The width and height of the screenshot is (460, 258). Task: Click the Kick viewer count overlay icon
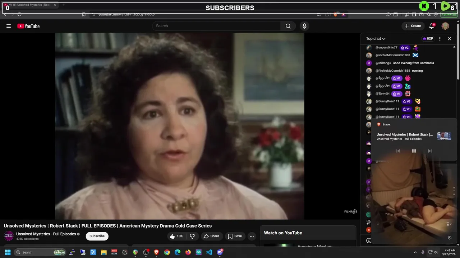pyautogui.click(x=424, y=6)
